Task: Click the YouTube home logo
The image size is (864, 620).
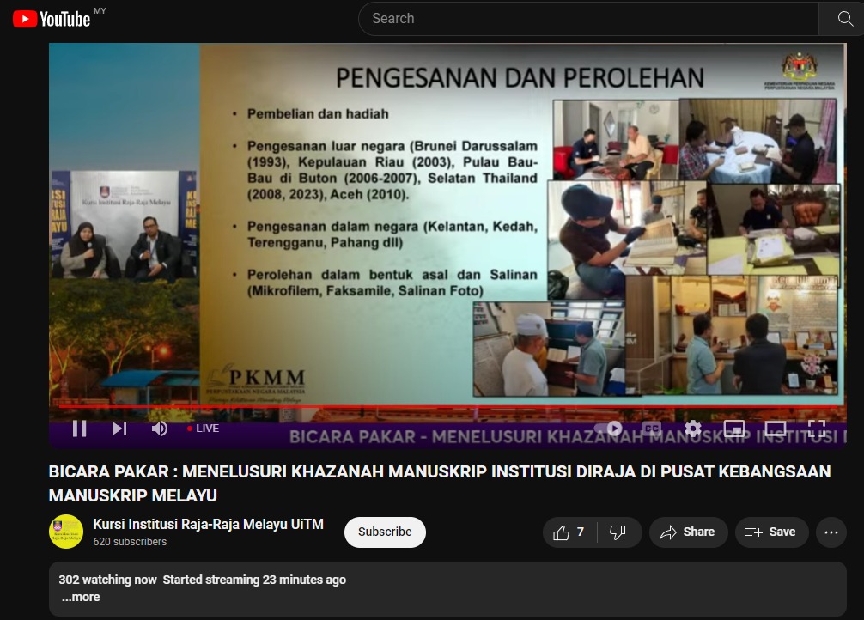Action: tap(52, 19)
